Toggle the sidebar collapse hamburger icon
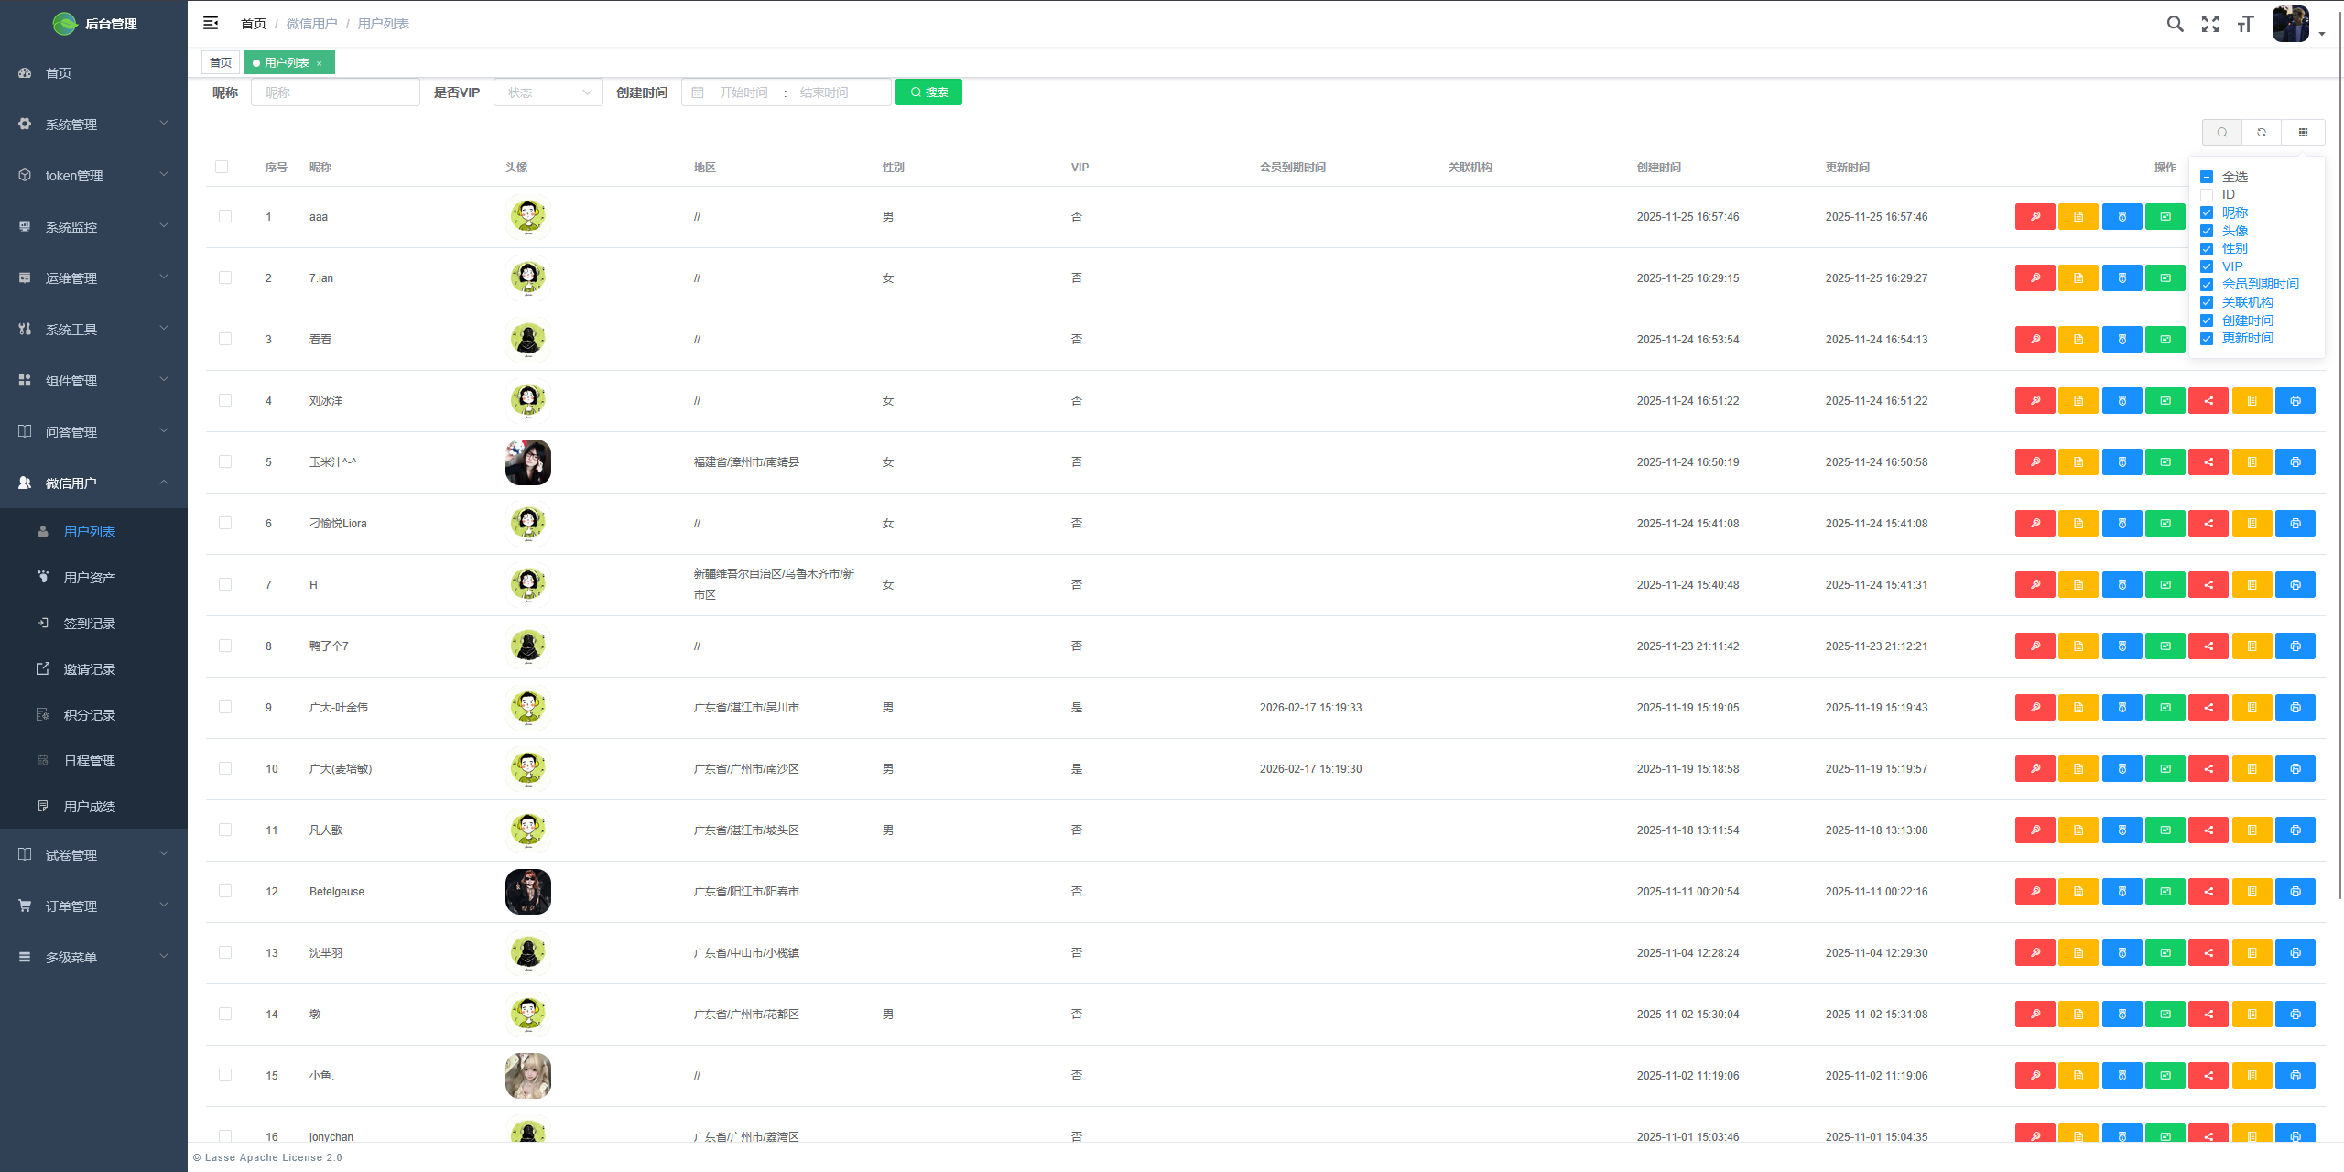This screenshot has height=1172, width=2344. (x=211, y=23)
